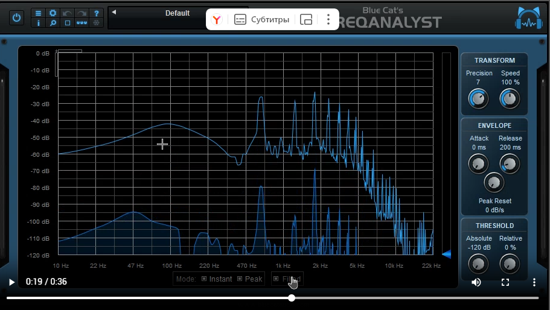The height and width of the screenshot is (310, 550).
Task: Click the Precision value 7
Action: (x=478, y=82)
